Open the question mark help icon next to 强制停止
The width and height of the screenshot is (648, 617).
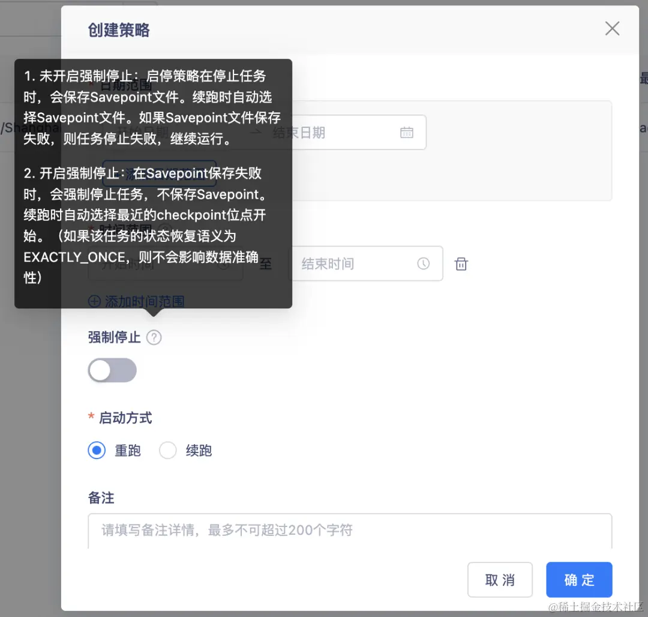(154, 337)
